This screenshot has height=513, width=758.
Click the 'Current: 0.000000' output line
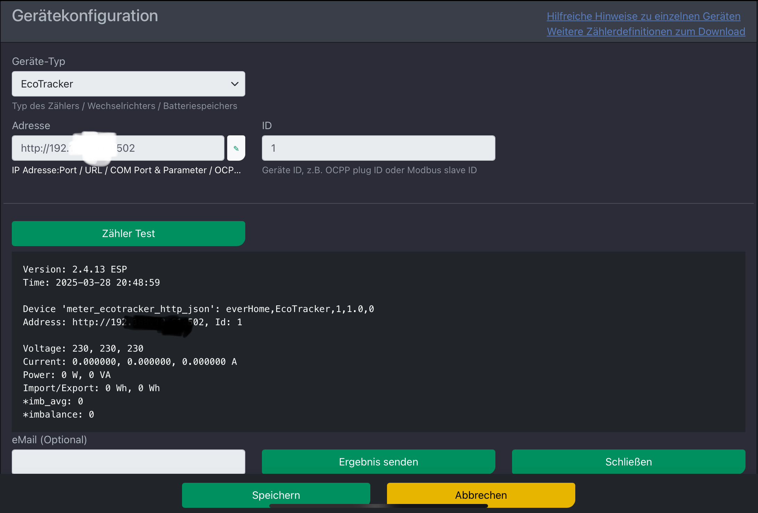point(130,362)
